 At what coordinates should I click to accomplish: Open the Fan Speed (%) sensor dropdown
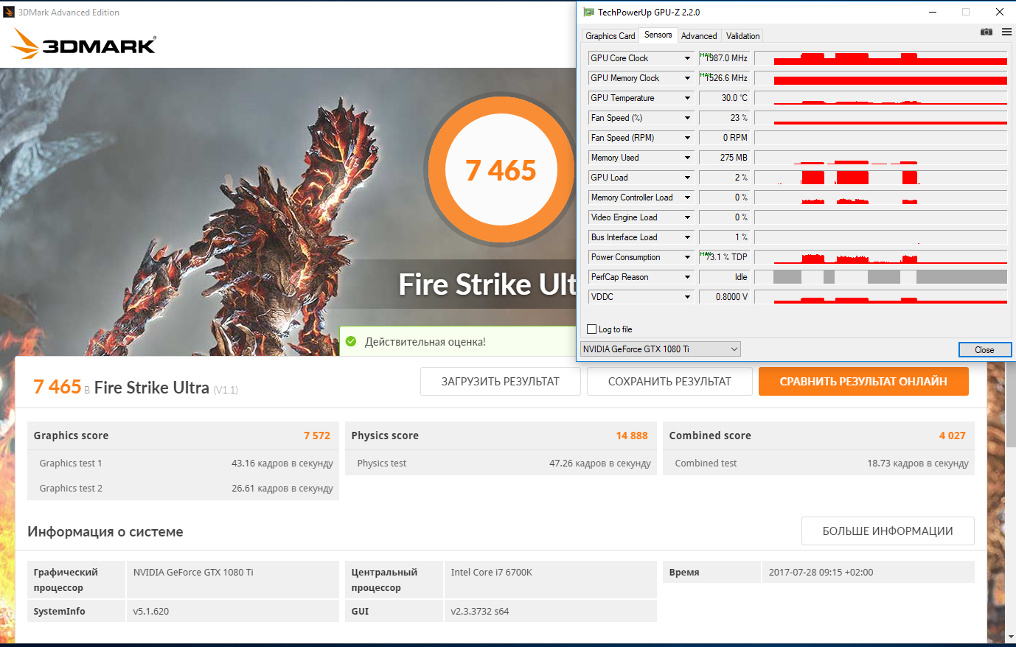point(687,118)
